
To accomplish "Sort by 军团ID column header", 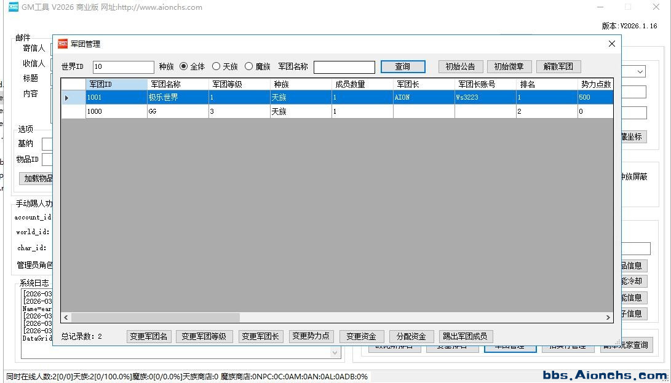I will coord(116,84).
